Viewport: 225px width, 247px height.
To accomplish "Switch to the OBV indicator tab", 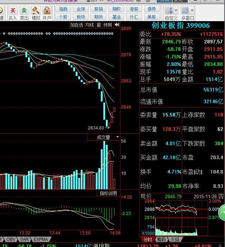I will (x=11, y=239).
